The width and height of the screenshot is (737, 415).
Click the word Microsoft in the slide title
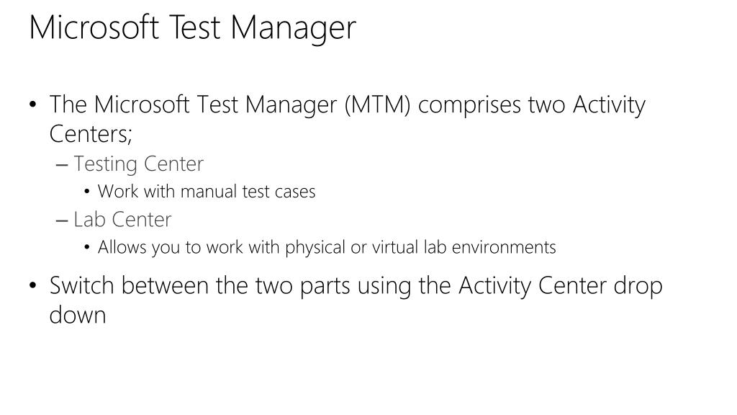[94, 27]
